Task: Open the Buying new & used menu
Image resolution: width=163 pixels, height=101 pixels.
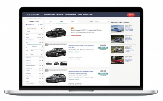Action: click(x=49, y=15)
